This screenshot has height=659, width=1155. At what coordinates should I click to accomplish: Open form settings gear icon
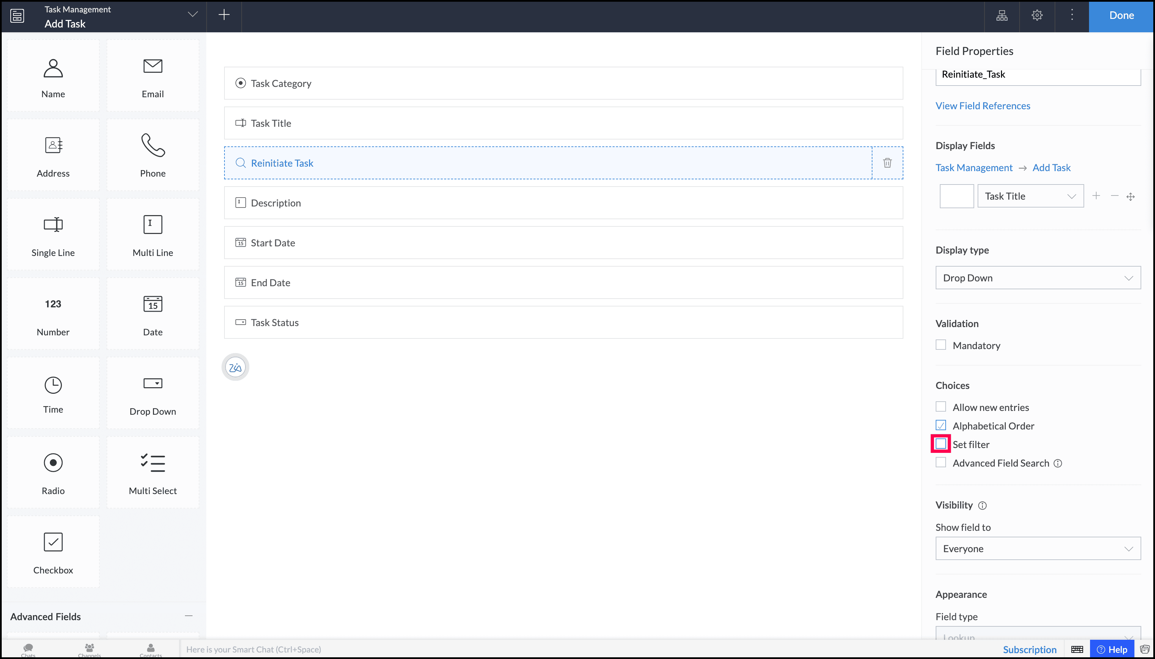pyautogui.click(x=1037, y=15)
